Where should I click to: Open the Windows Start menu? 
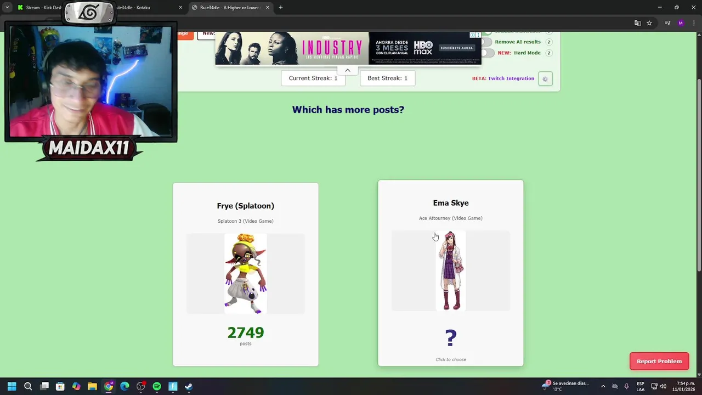12,386
